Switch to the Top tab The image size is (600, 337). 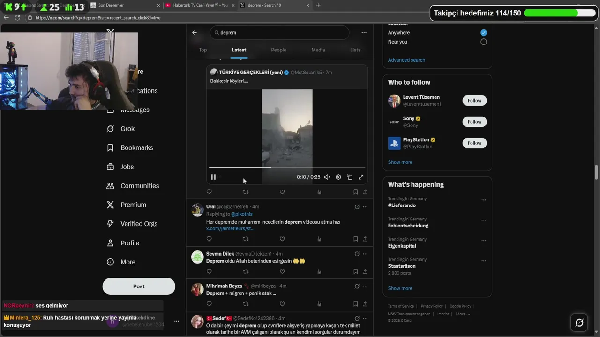(x=203, y=50)
